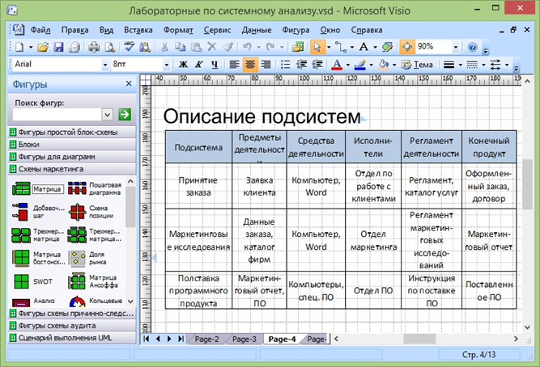Create a new drawing with New icon

pos(19,47)
